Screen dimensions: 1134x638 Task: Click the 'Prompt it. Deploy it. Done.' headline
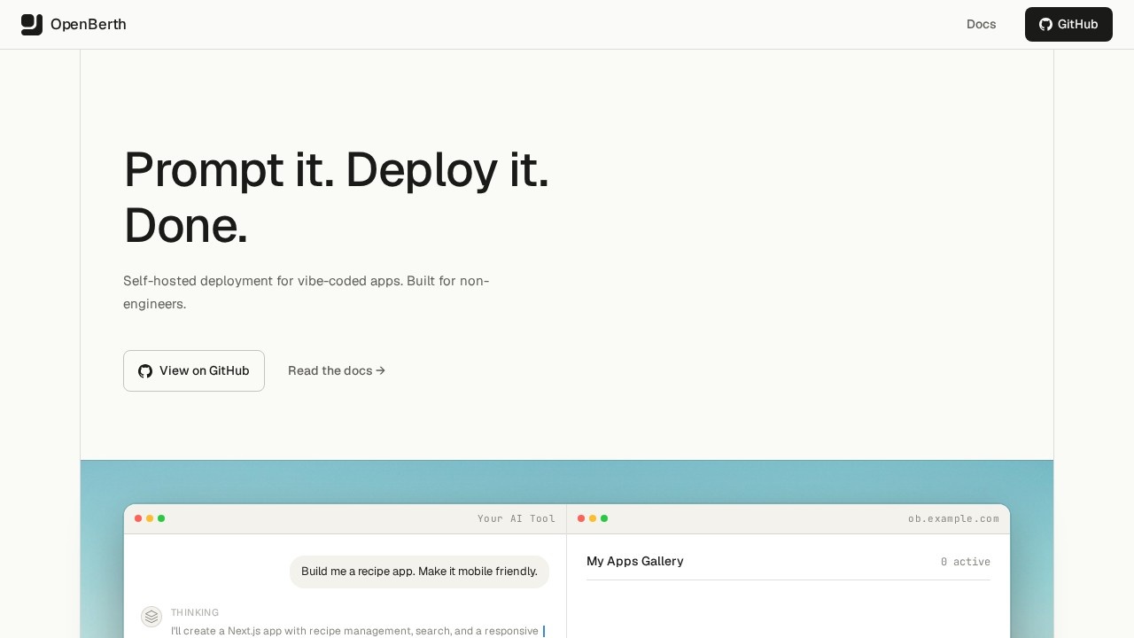point(337,197)
